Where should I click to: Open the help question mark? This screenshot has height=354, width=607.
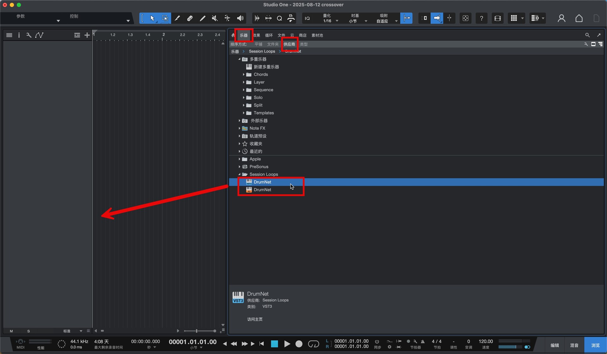click(481, 18)
